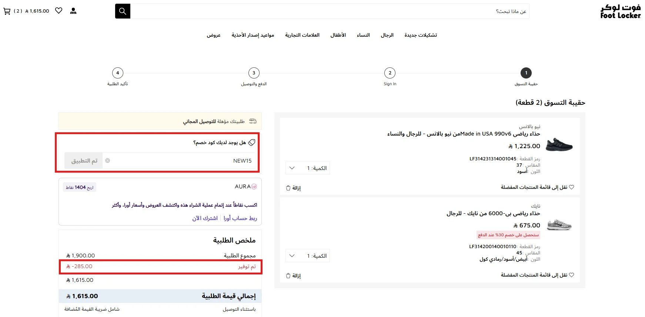This screenshot has height=317, width=645.
Task: Open the الرجال menu
Action: point(387,35)
